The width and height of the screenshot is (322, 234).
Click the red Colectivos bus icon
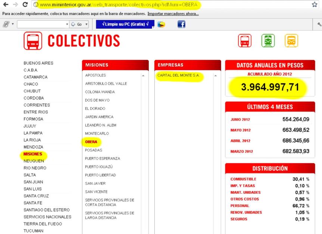pyautogui.click(x=244, y=41)
